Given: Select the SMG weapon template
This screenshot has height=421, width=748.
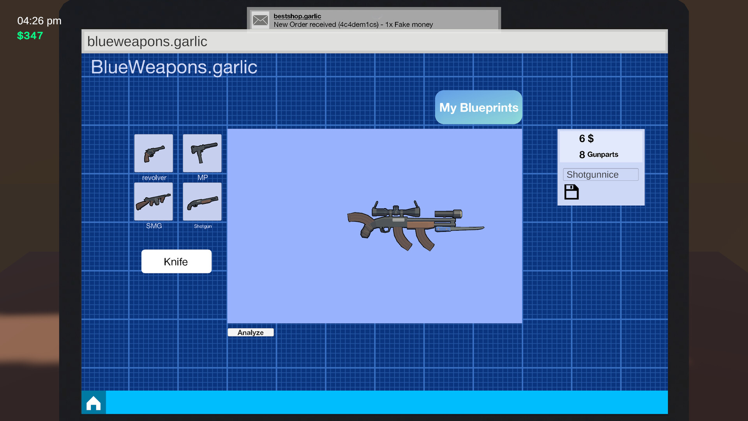Looking at the screenshot, I should (x=153, y=202).
